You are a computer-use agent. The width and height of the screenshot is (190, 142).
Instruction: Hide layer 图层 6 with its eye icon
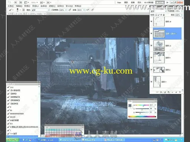pos(151,70)
